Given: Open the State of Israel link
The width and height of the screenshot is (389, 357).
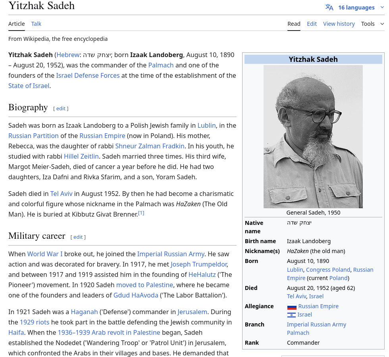Looking at the screenshot, I should pos(29,86).
